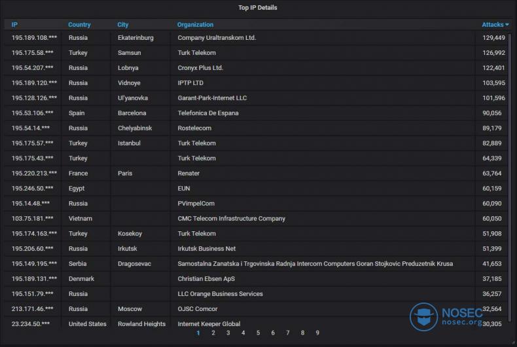Open the Top IP Details panel title
This screenshot has height=347, width=517.
pos(258,8)
